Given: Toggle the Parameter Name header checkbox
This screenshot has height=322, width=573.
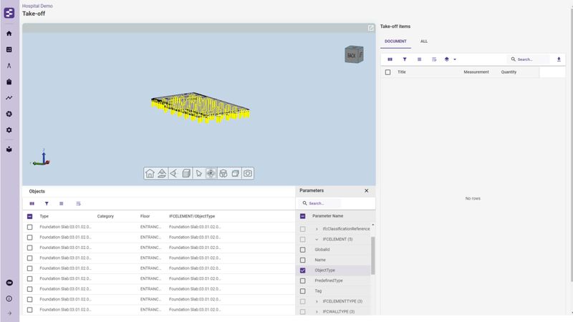Looking at the screenshot, I should pyautogui.click(x=302, y=216).
